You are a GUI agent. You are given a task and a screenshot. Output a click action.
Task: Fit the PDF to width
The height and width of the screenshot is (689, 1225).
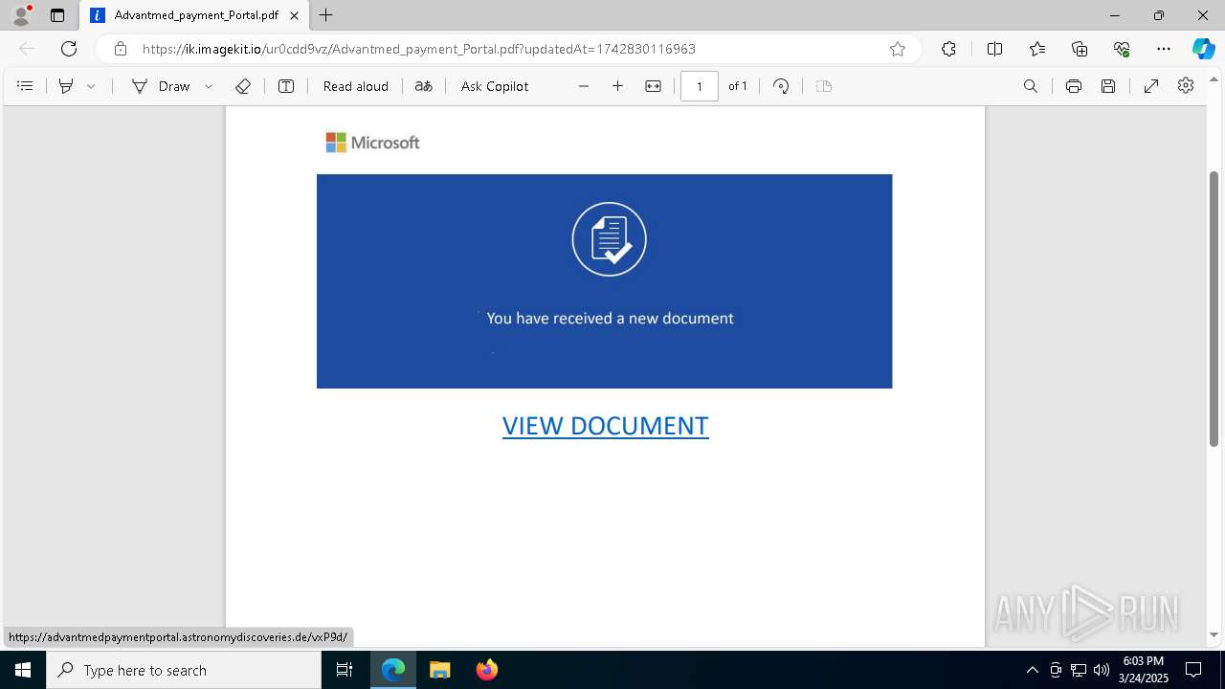click(x=653, y=86)
